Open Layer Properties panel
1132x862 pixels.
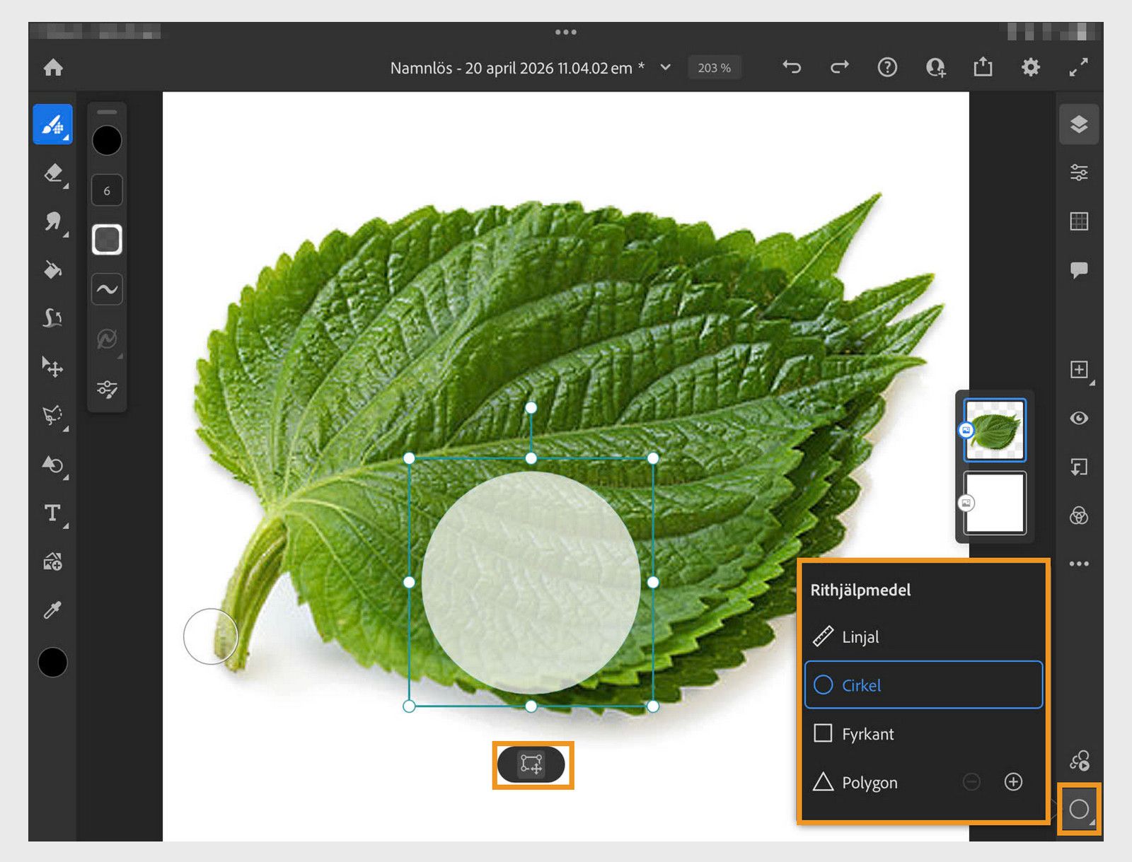tap(1079, 173)
